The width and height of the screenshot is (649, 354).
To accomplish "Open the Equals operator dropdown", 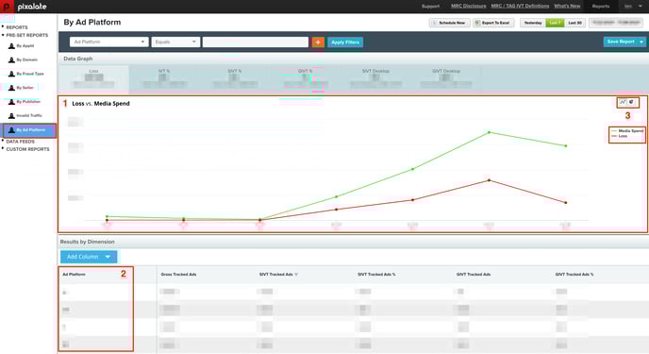I will [x=175, y=42].
